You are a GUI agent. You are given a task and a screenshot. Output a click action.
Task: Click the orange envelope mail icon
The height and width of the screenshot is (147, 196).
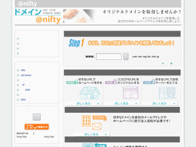[x=97, y=126]
